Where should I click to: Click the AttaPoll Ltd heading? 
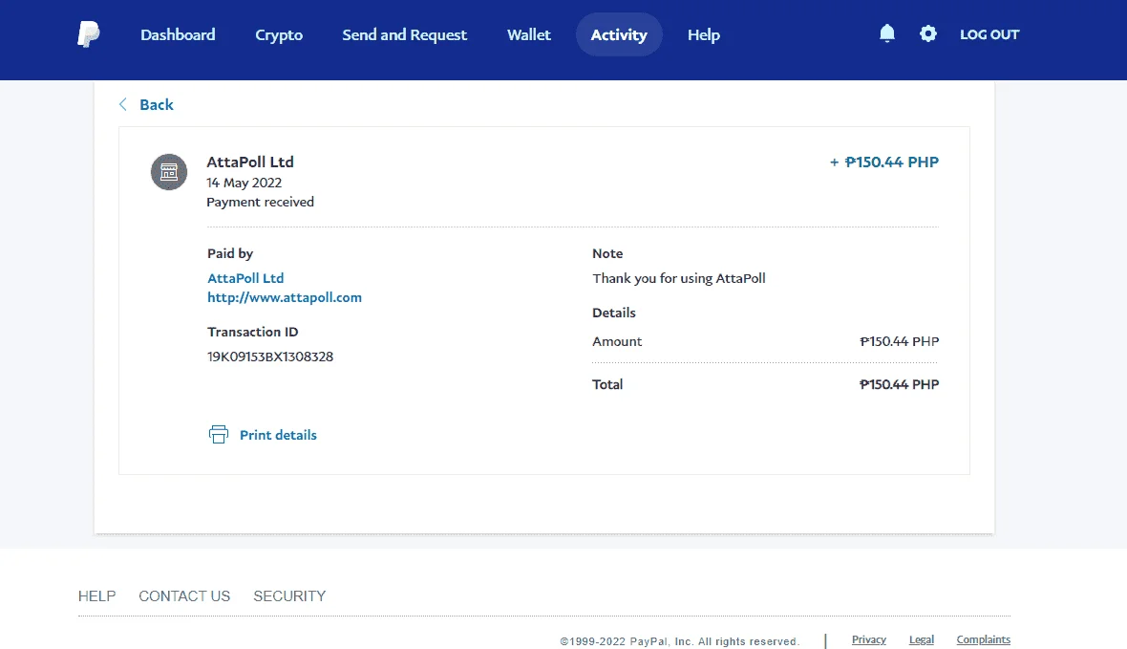(250, 162)
